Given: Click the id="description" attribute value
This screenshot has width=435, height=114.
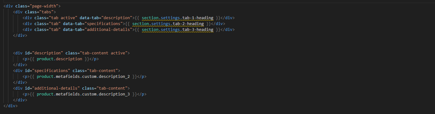Looking at the screenshot, I should point(47,53).
